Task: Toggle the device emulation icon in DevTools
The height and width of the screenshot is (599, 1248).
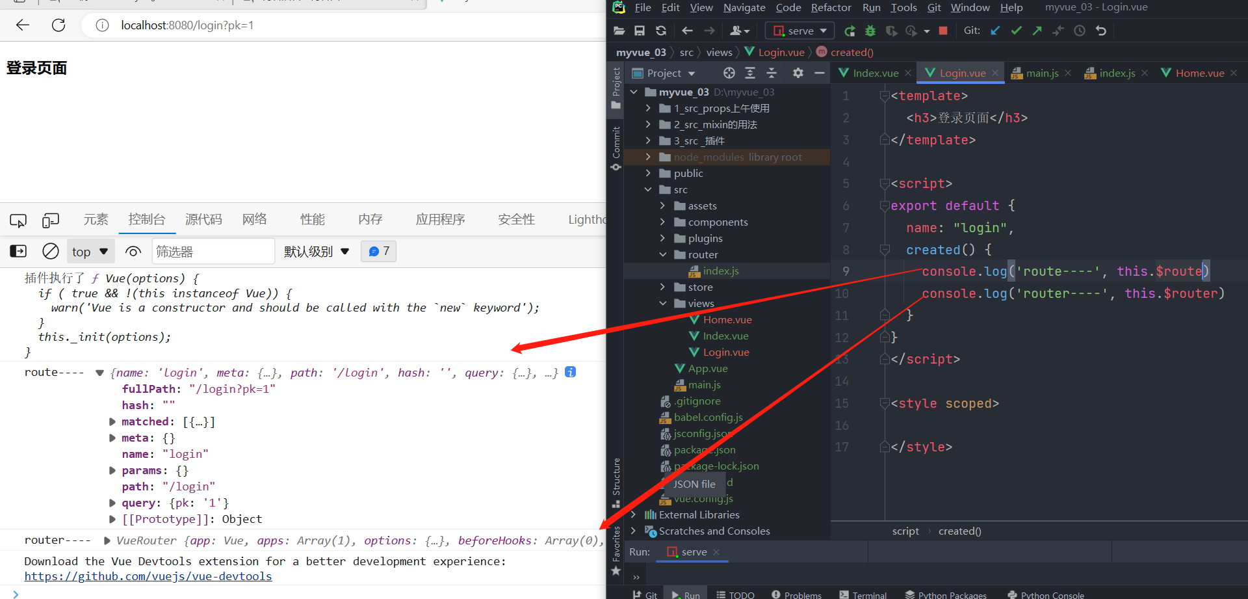Action: 51,220
